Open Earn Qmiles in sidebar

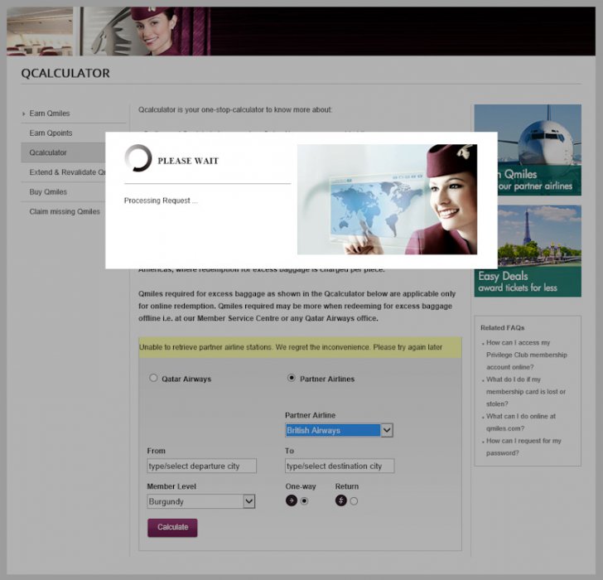50,114
